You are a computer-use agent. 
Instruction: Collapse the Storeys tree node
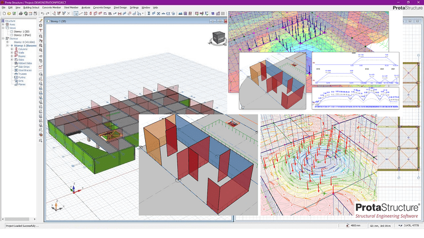3,39
